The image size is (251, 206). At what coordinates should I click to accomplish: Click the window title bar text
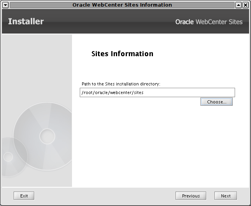tap(122, 5)
